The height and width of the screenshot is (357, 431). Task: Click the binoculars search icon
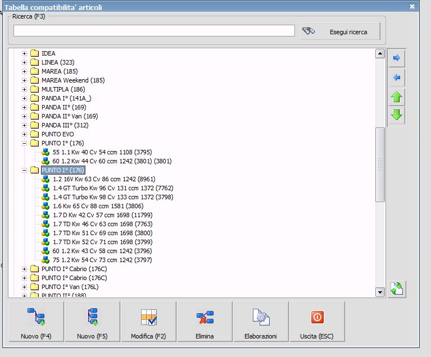click(308, 31)
